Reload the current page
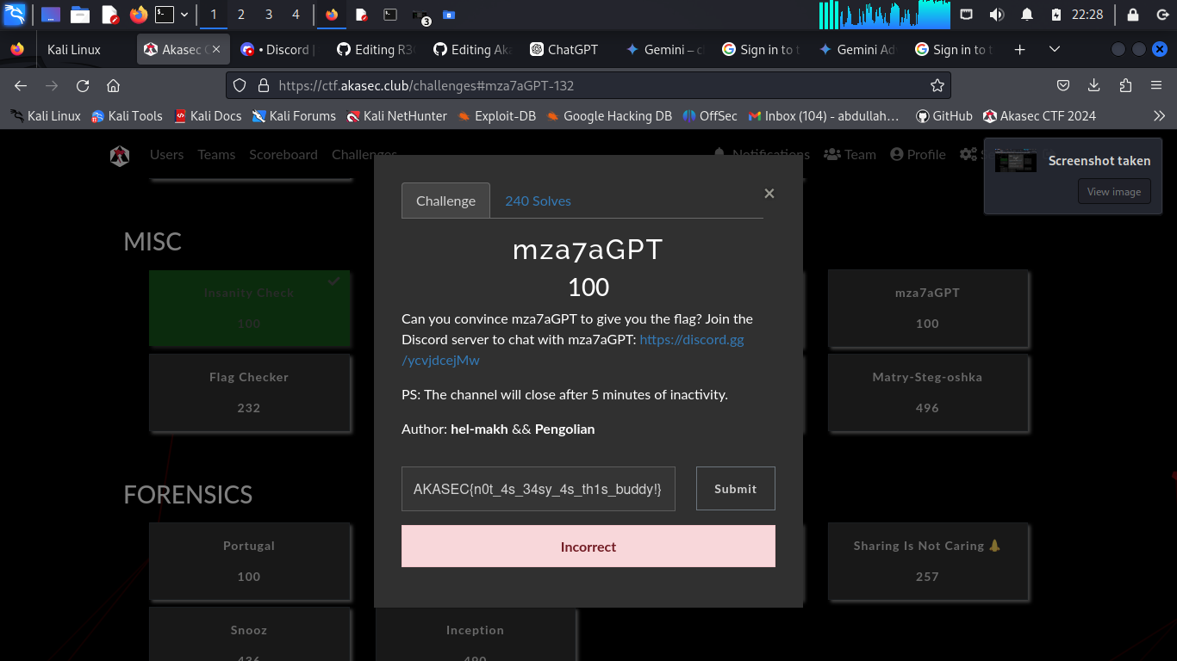Screen dimensions: 1177x661 83,85
